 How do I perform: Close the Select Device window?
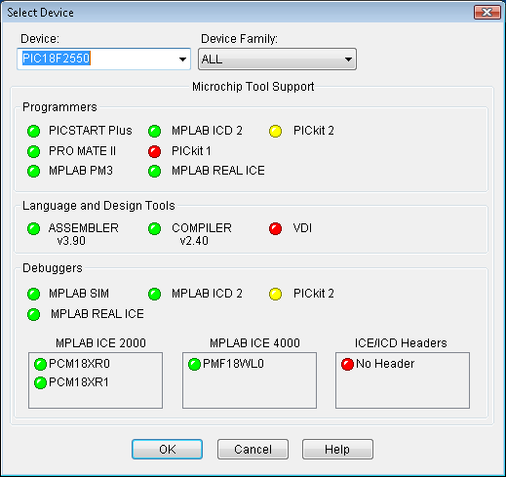(x=487, y=13)
